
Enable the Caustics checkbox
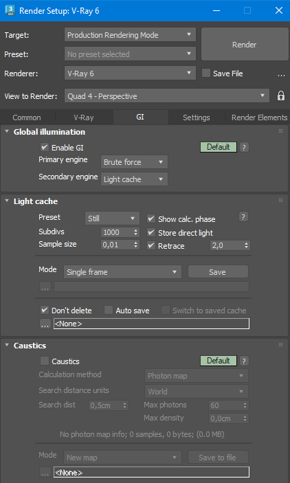[45, 361]
